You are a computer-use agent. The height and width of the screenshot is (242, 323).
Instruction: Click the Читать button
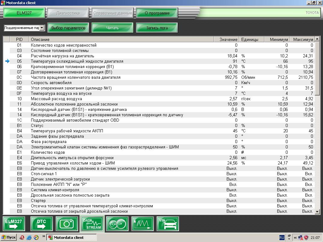[113, 28]
